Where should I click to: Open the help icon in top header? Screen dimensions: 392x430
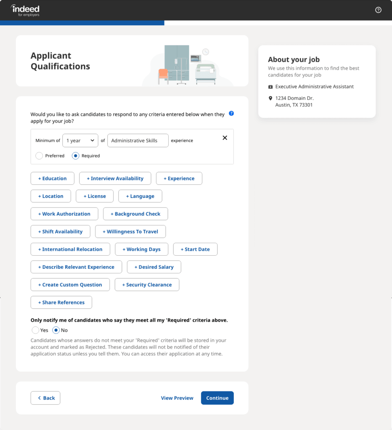click(x=378, y=10)
